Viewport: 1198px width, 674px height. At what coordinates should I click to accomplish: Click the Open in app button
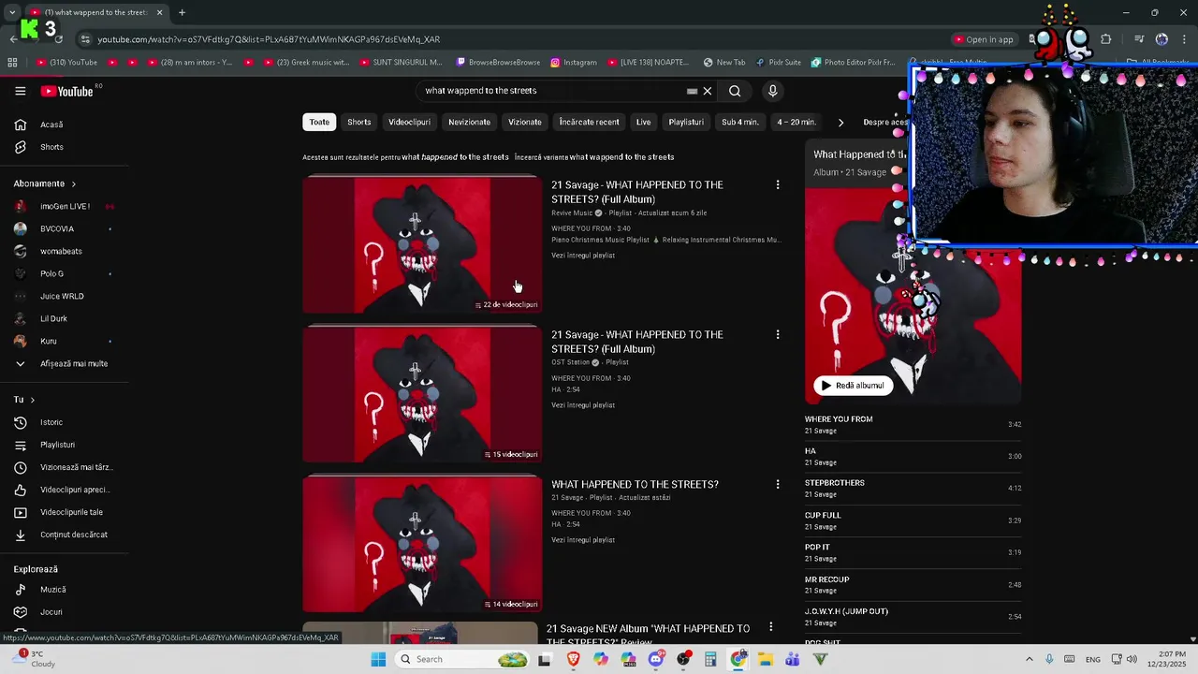tap(984, 39)
